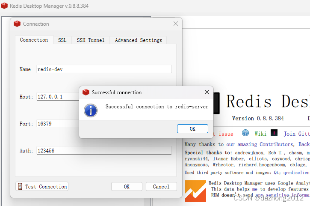Close the Connection dialog window
This screenshot has width=310, height=206.
pos(176,24)
